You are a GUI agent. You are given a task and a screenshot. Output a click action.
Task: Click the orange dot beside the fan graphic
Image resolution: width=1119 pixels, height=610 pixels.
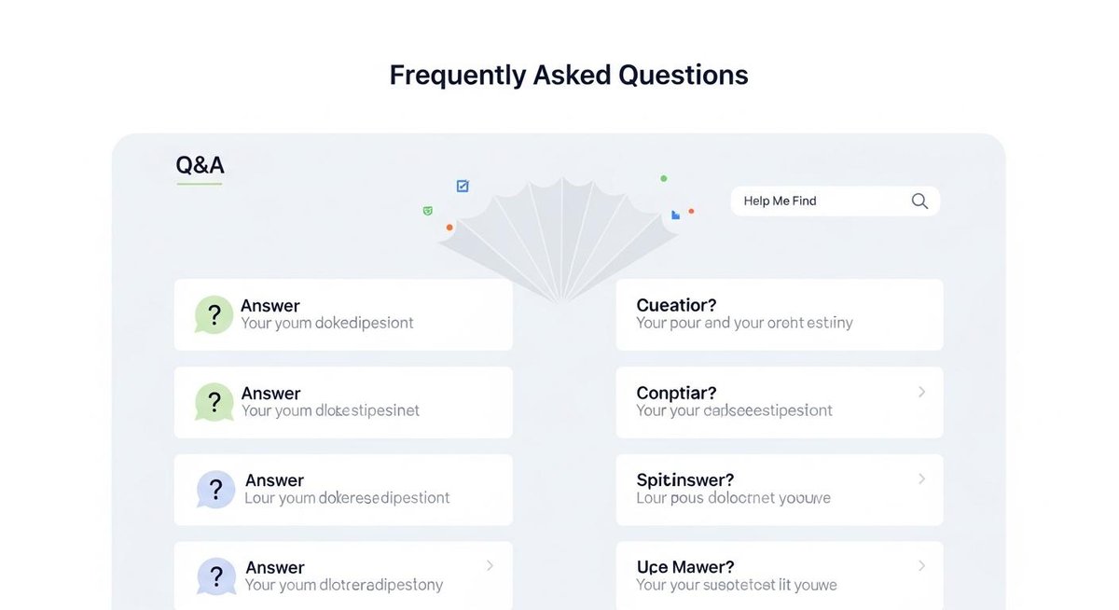[449, 226]
